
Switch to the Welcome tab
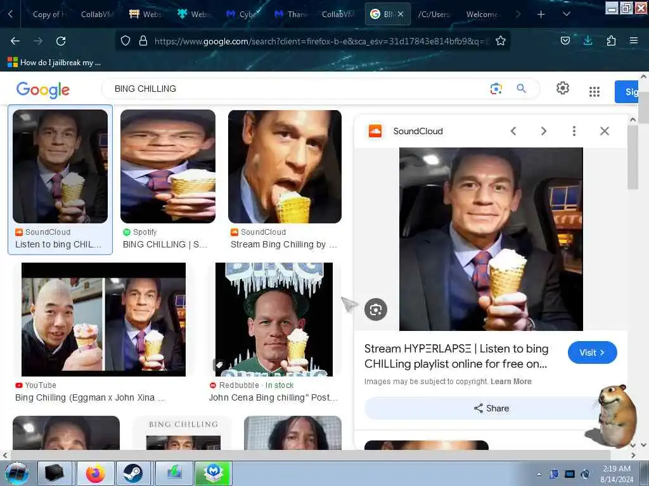click(x=482, y=15)
